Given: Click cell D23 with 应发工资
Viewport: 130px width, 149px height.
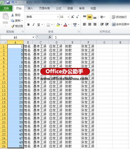Looking at the screenshot, I should 56,134.
